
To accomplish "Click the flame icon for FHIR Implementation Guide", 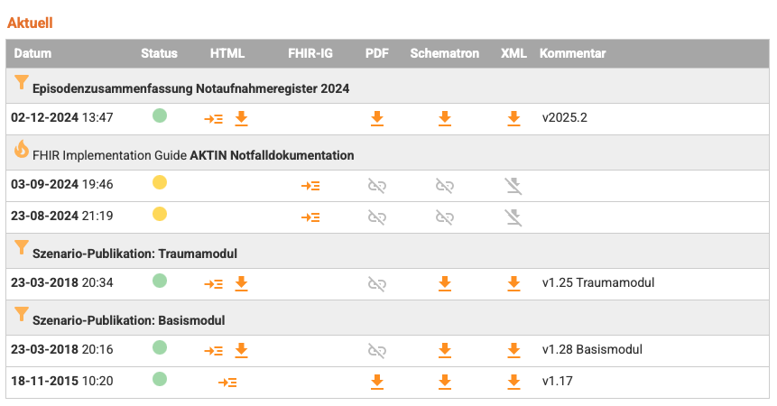I will pyautogui.click(x=22, y=150).
